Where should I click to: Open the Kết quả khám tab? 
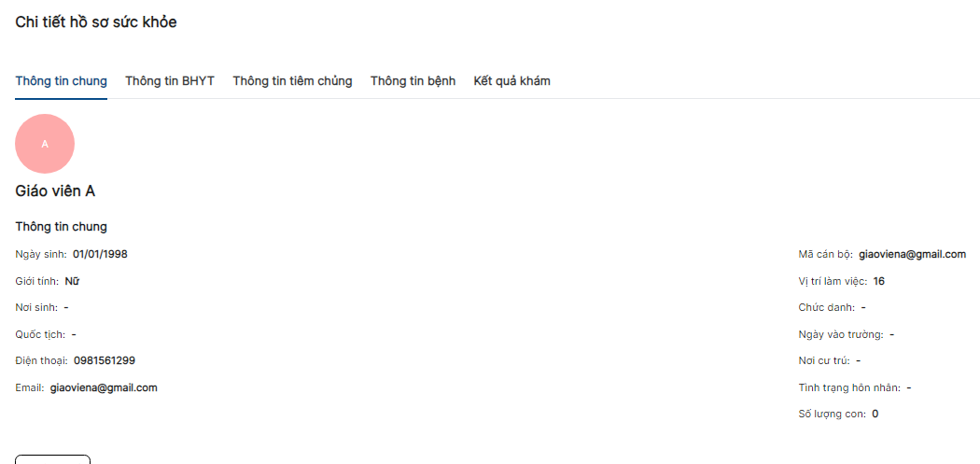click(x=511, y=80)
